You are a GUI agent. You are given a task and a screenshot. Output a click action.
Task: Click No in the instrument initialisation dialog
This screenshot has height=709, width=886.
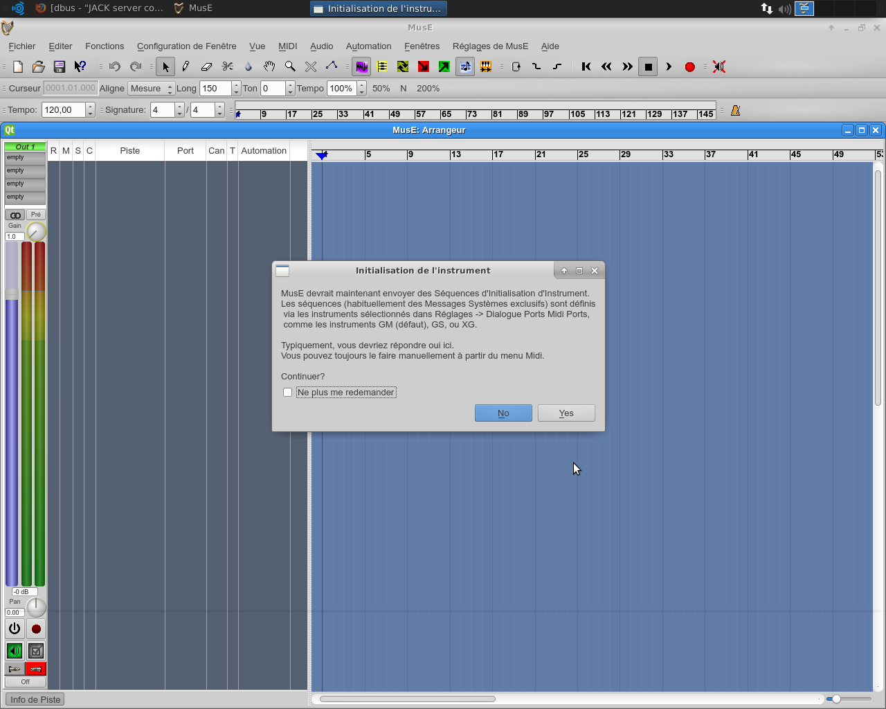pos(503,413)
